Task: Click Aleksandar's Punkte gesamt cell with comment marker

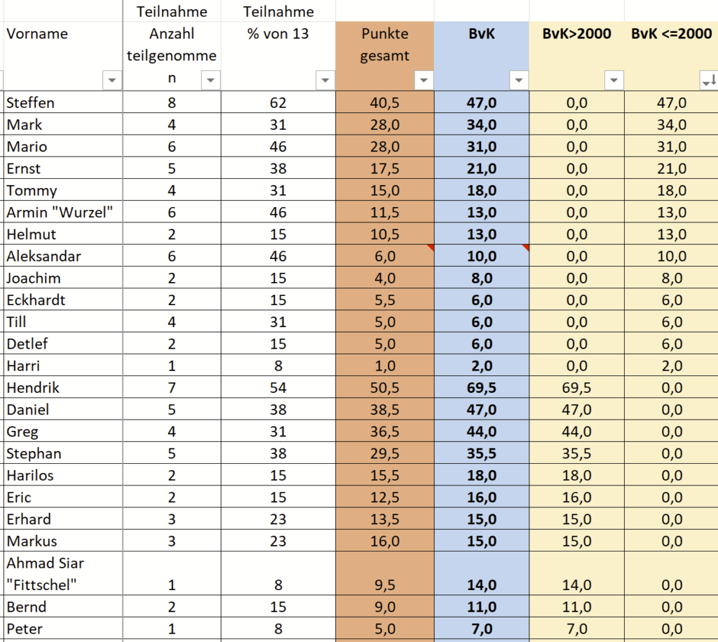Action: [x=384, y=256]
